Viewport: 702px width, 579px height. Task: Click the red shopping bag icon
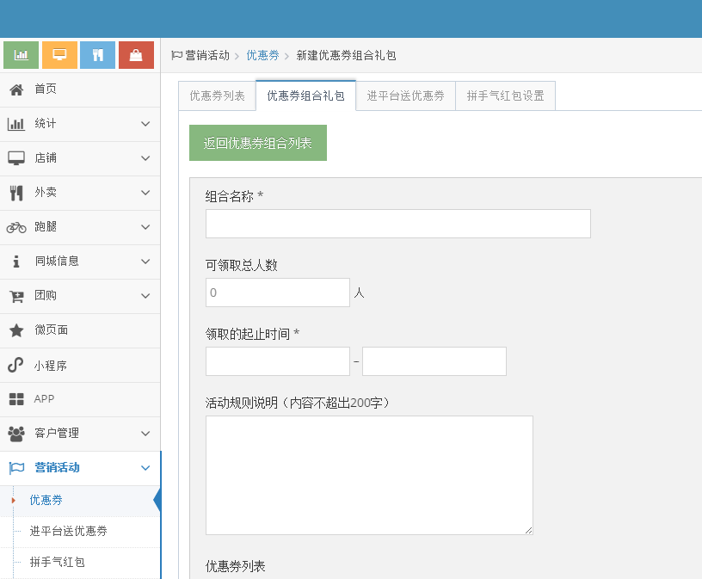(x=136, y=54)
